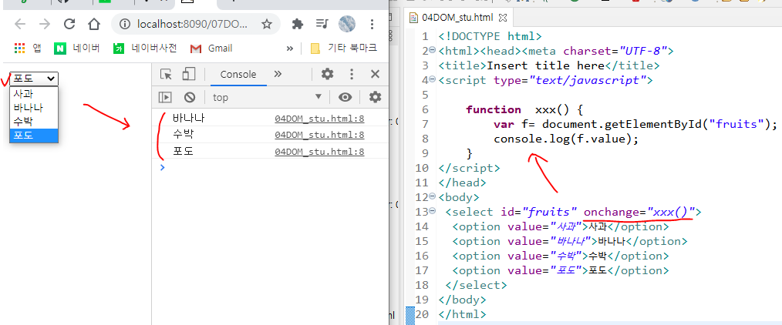The width and height of the screenshot is (782, 325).
Task: Reload the localhost page
Action: 69,24
